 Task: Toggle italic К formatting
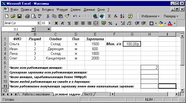coord(63,23)
